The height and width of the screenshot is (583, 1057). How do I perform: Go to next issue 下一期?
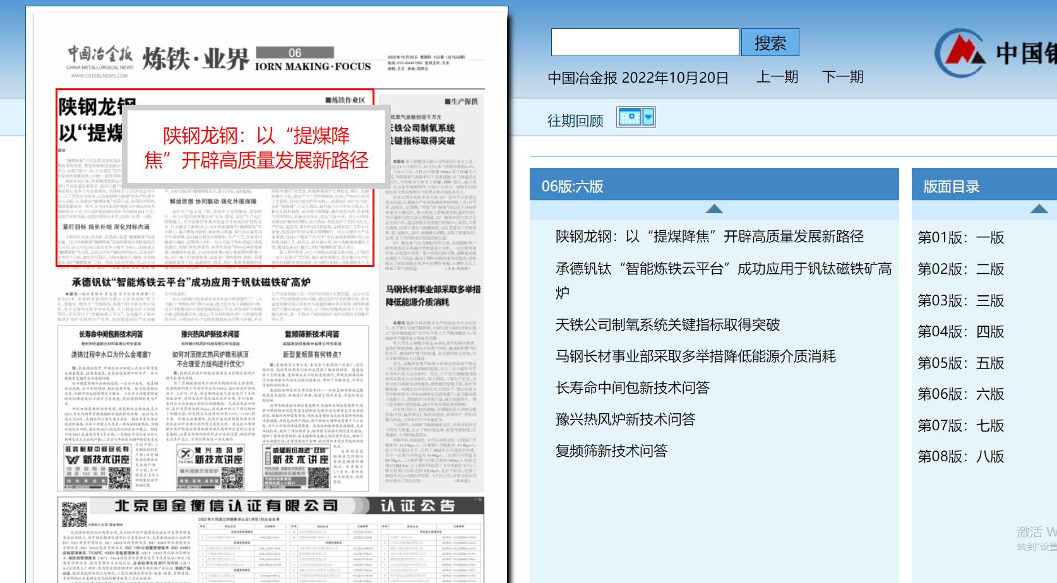(x=842, y=77)
